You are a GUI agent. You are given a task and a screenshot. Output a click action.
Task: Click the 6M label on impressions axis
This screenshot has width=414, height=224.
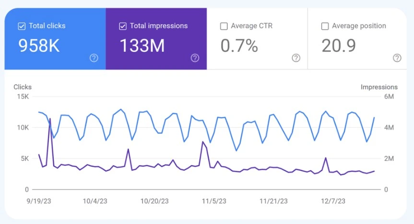click(x=389, y=97)
